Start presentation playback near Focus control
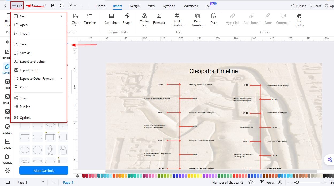Viewport: 334px width, 186px height. coord(280,182)
